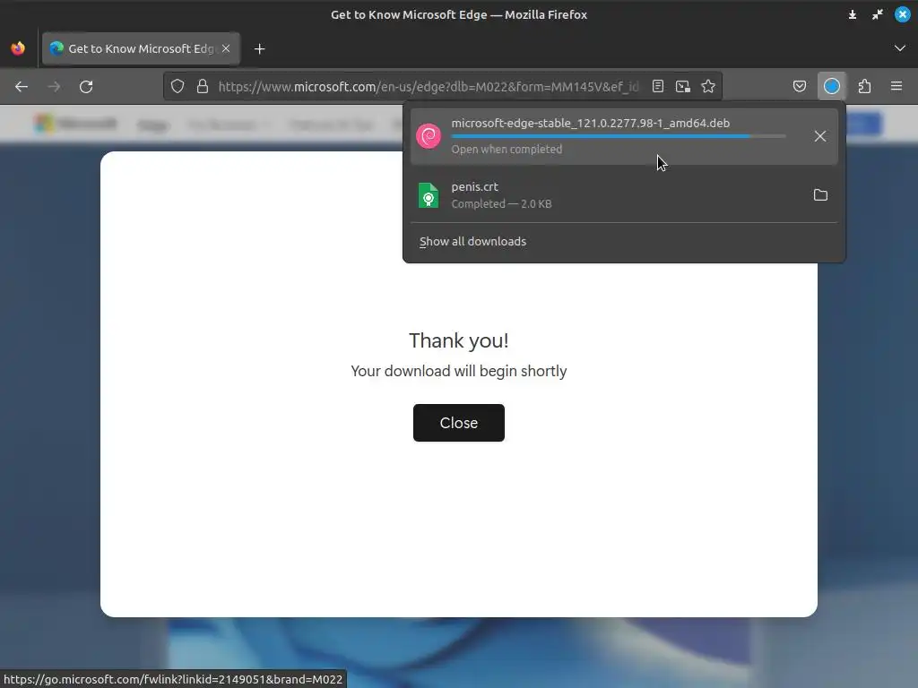Screen dimensions: 918x688
Task: Click the penis.crt file name
Action: click(x=475, y=186)
